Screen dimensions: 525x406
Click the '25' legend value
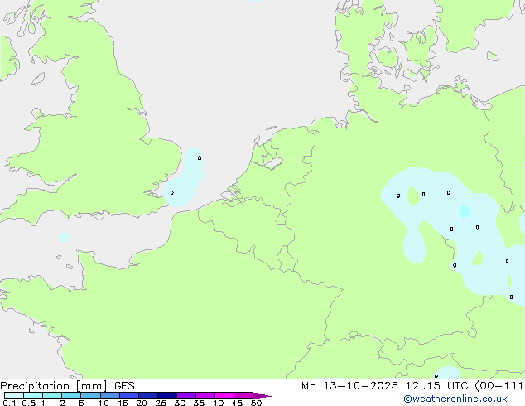pos(161,403)
